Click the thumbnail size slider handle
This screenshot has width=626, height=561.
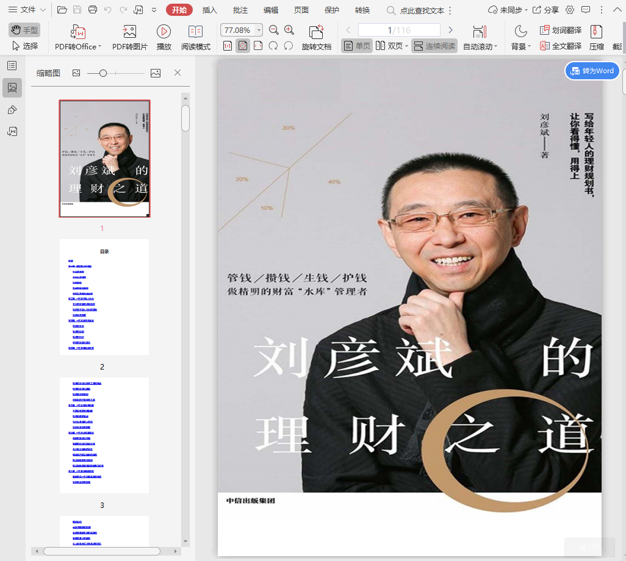tap(103, 73)
